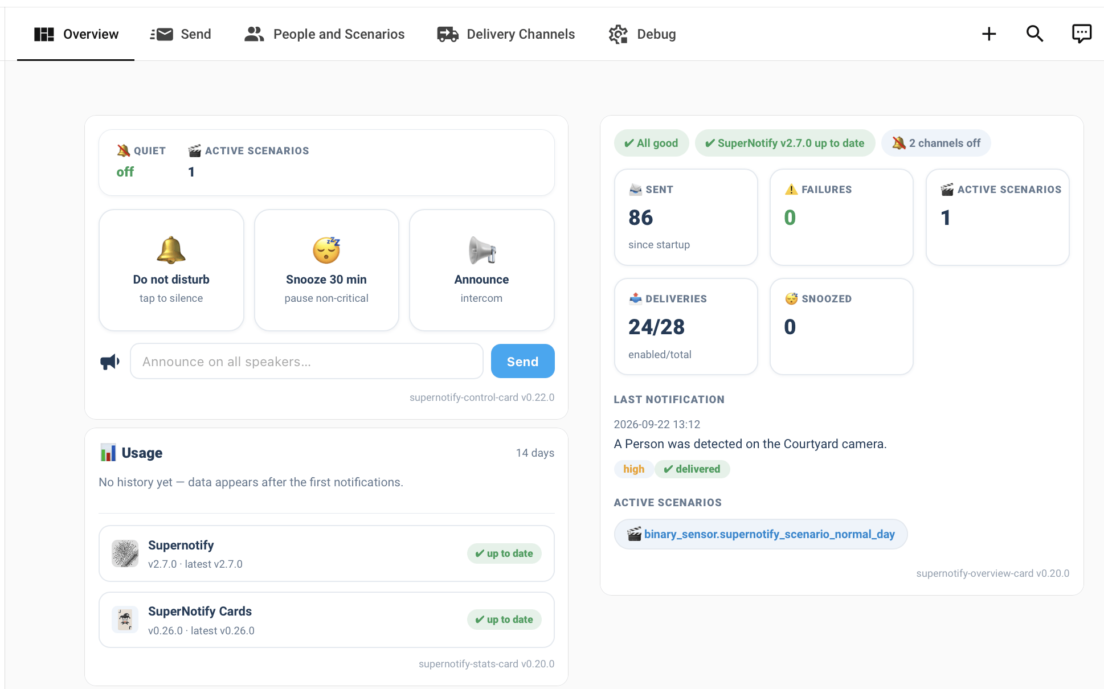Click the high priority badge
The image size is (1104, 689).
[634, 469]
